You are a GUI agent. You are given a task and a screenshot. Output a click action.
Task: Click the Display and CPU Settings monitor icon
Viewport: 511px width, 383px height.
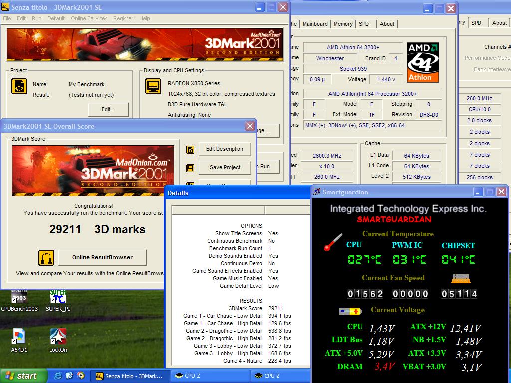[x=153, y=86]
